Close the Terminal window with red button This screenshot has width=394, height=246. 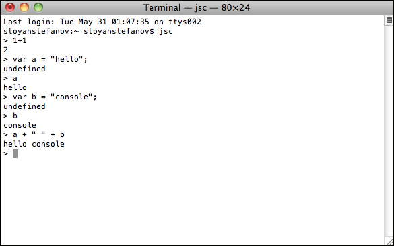point(10,7)
